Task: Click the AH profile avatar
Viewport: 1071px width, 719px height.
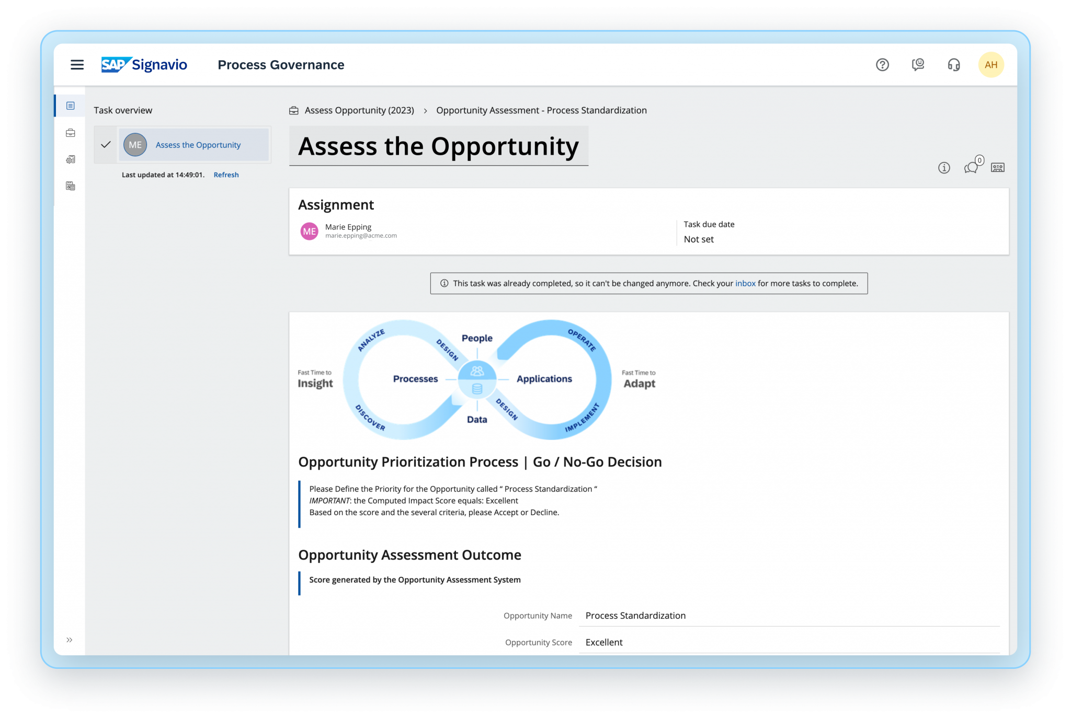Action: pyautogui.click(x=991, y=64)
